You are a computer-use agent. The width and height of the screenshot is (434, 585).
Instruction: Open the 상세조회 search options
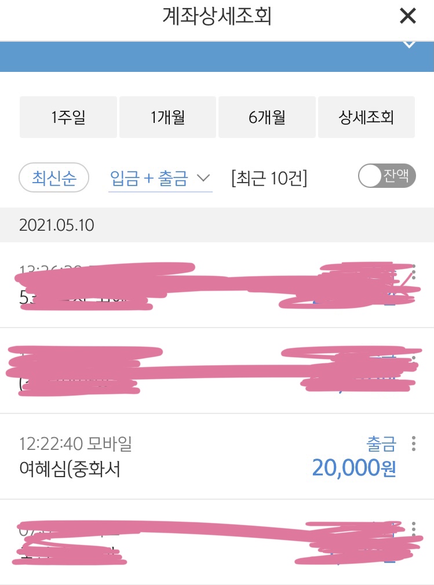click(x=366, y=117)
